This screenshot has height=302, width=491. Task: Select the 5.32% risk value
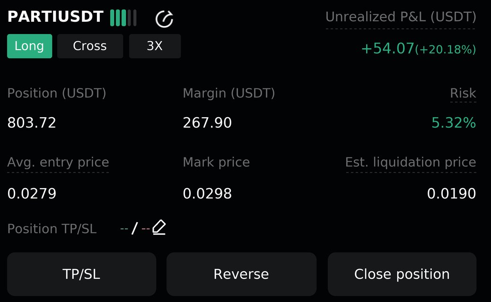coord(454,122)
